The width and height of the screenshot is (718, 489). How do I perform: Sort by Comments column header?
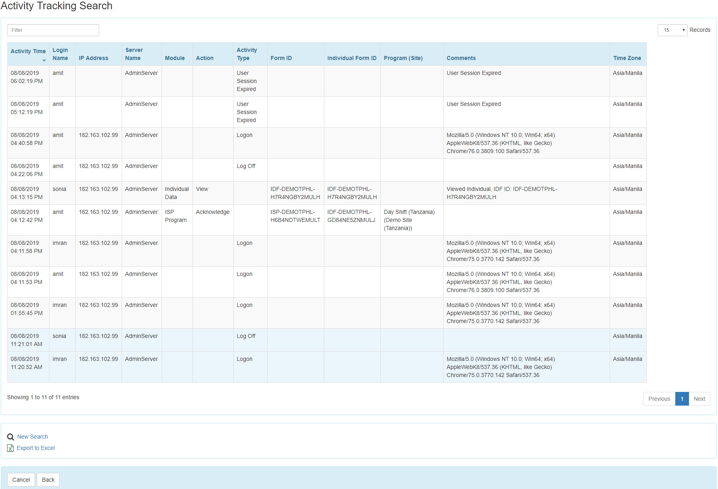pos(527,54)
